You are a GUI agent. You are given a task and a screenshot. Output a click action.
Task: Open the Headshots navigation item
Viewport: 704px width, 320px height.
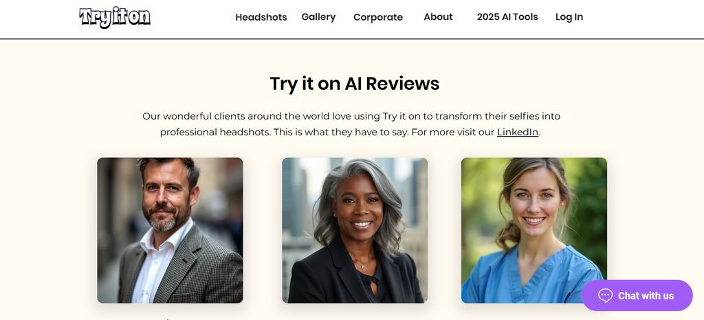tap(261, 17)
